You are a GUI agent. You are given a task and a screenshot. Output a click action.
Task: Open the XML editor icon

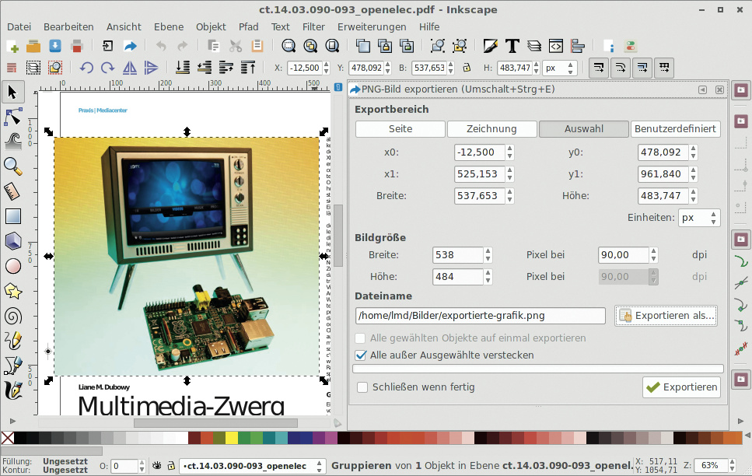click(x=556, y=46)
